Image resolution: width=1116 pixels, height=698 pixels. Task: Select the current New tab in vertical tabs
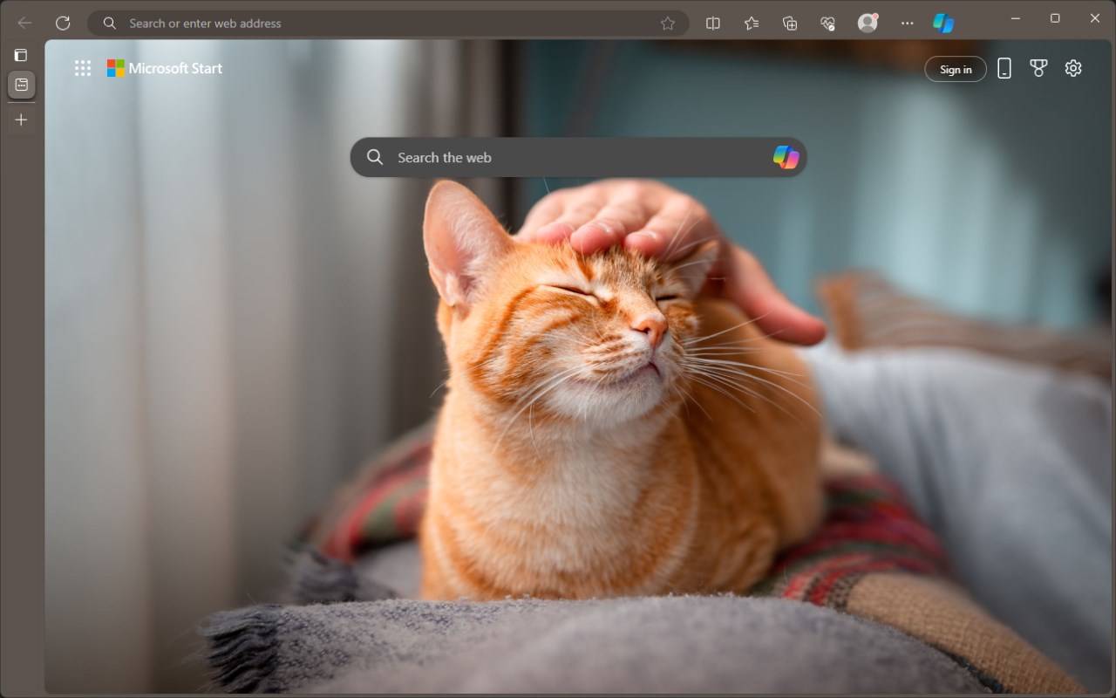pos(21,85)
